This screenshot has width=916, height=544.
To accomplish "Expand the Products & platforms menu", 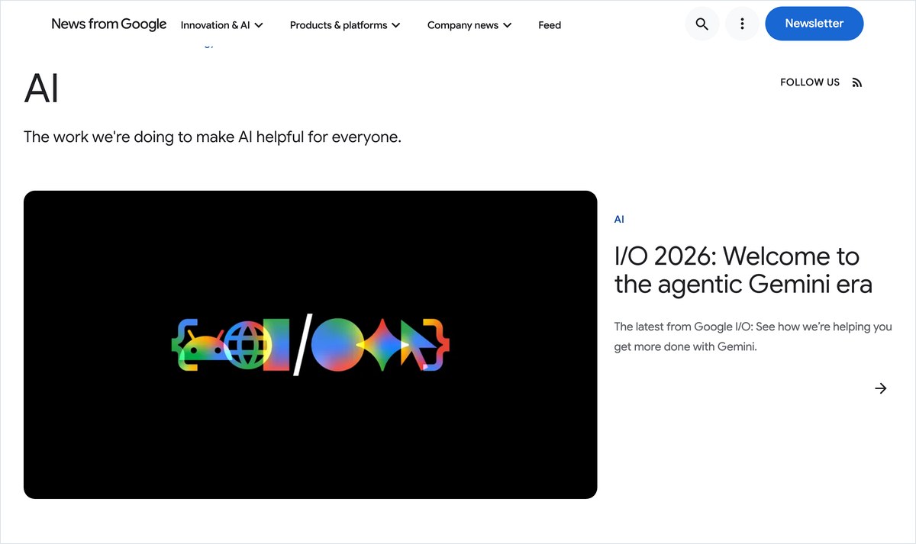I will tap(345, 25).
